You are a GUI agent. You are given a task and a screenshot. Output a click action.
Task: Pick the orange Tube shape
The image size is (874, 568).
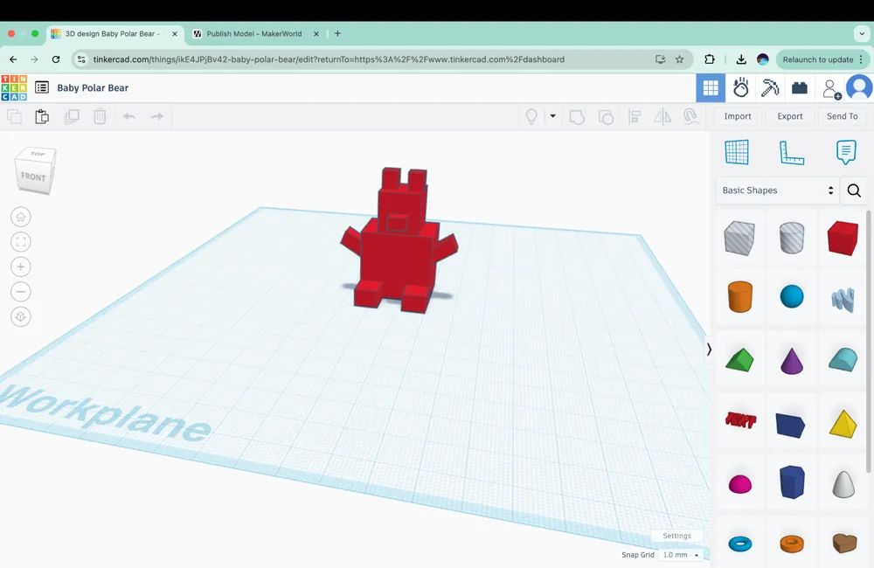coord(792,544)
